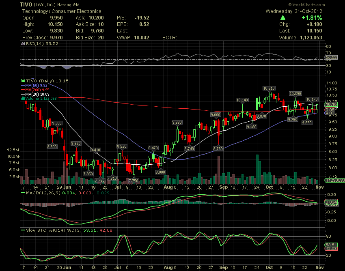The image size is (345, 271).
Task: Click the Prev Close value 9.970
Action: pos(56,38)
